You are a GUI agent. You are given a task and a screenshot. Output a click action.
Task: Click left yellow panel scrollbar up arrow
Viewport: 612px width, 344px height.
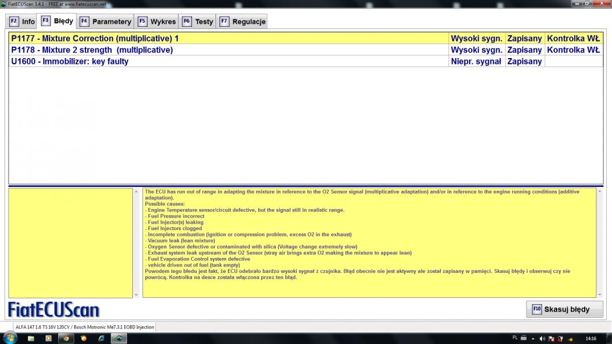click(136, 191)
